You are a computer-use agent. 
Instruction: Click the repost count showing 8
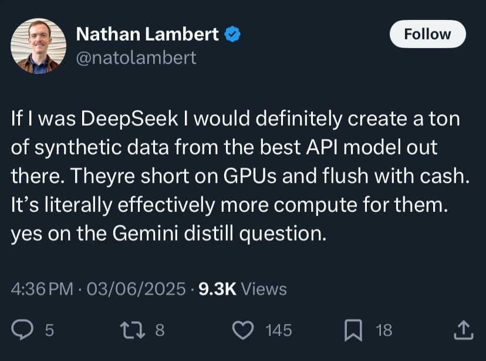[x=157, y=330]
